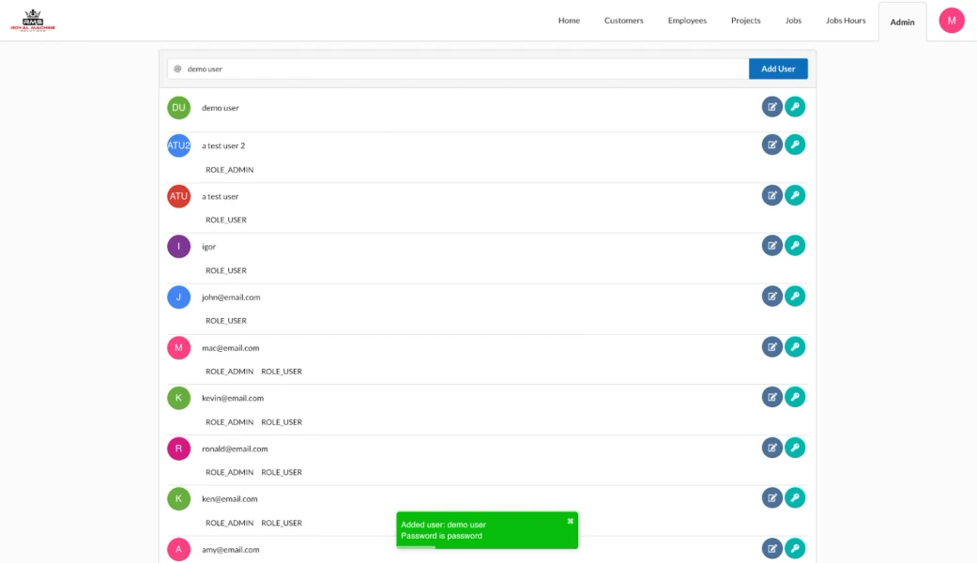
Task: Click the edit icon for demo user
Action: click(771, 107)
